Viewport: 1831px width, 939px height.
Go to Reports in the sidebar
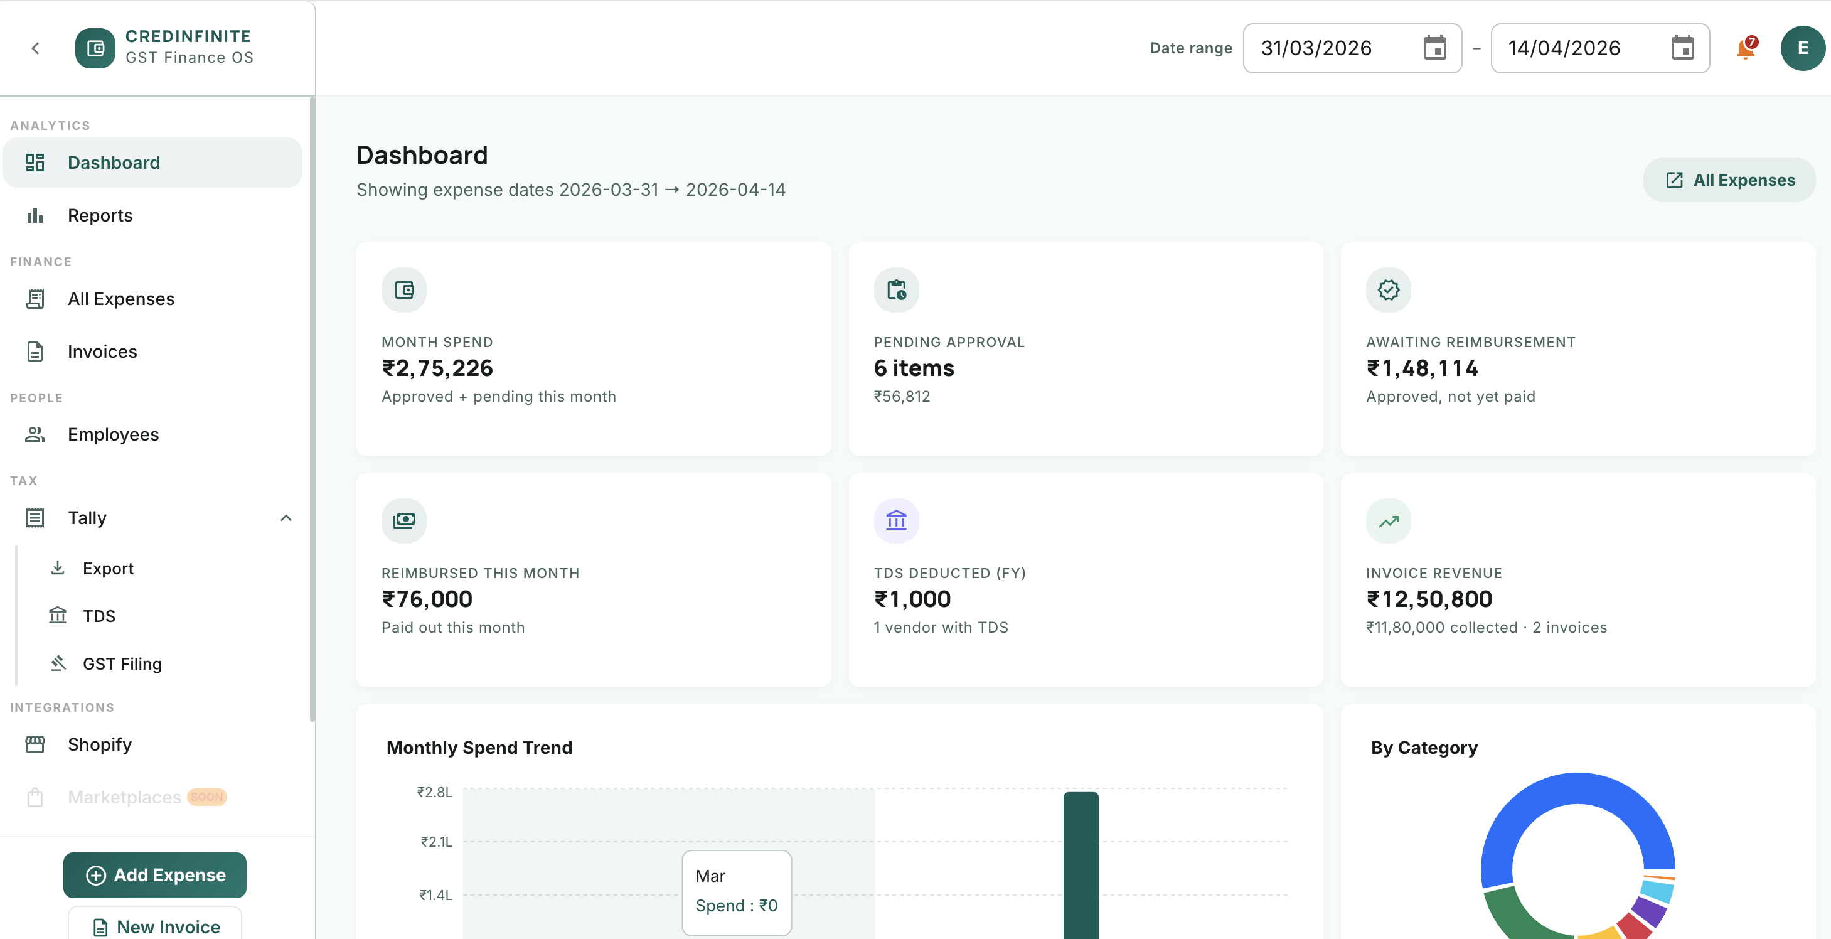coord(153,215)
